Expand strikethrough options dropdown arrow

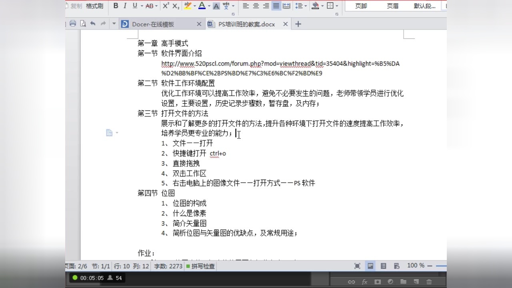[x=156, y=6]
